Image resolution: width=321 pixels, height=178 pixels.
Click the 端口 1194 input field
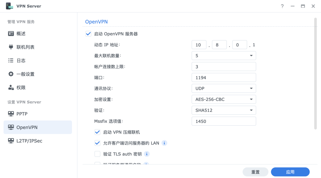[x=224, y=78]
